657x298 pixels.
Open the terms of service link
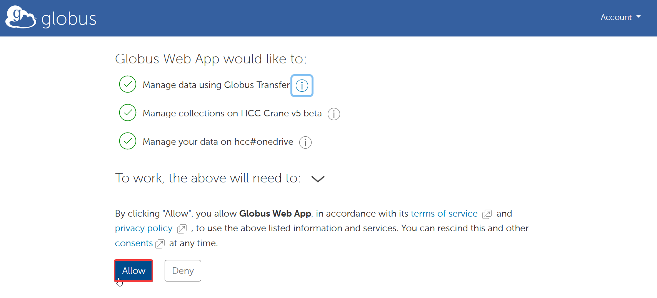pyautogui.click(x=444, y=214)
